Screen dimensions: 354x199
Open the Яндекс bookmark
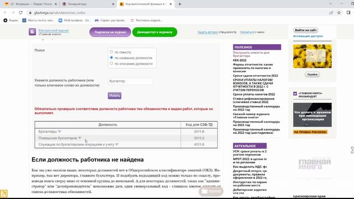pyautogui.click(x=11, y=20)
